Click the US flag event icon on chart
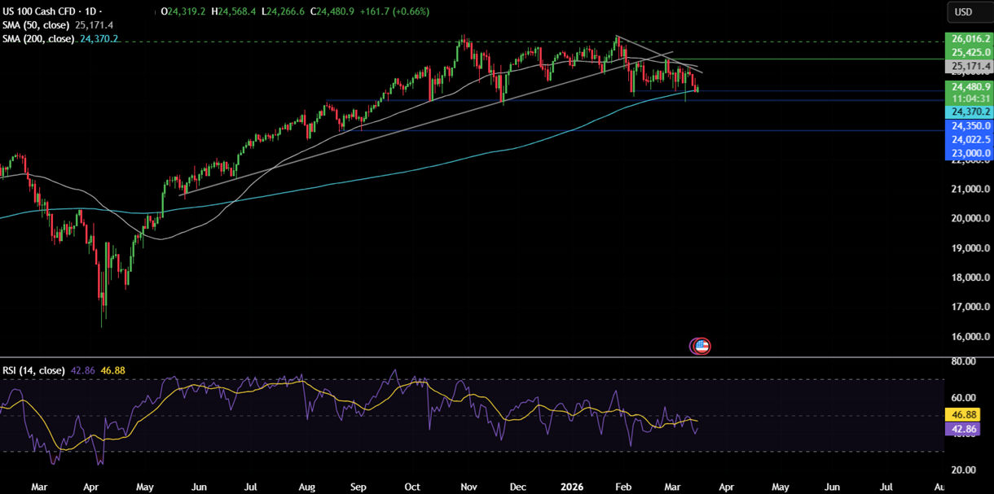This screenshot has width=994, height=494. pos(700,345)
